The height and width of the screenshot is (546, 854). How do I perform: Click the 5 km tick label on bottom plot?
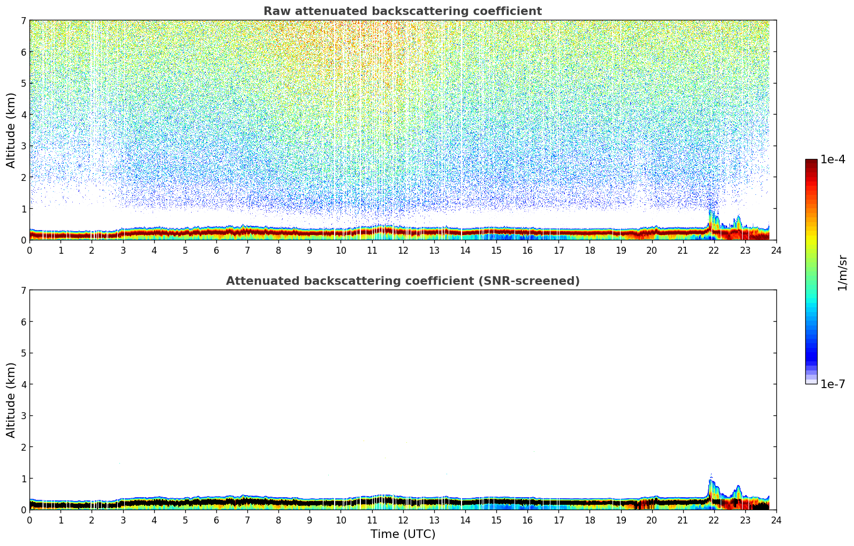coord(22,353)
